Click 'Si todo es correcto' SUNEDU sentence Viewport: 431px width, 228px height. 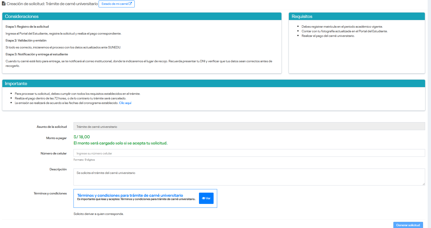pos(63,47)
